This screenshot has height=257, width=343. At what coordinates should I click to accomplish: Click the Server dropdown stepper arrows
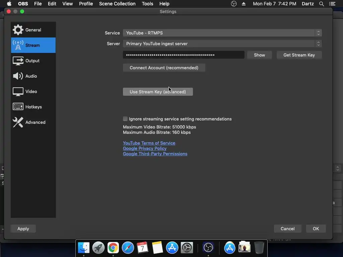click(319, 44)
